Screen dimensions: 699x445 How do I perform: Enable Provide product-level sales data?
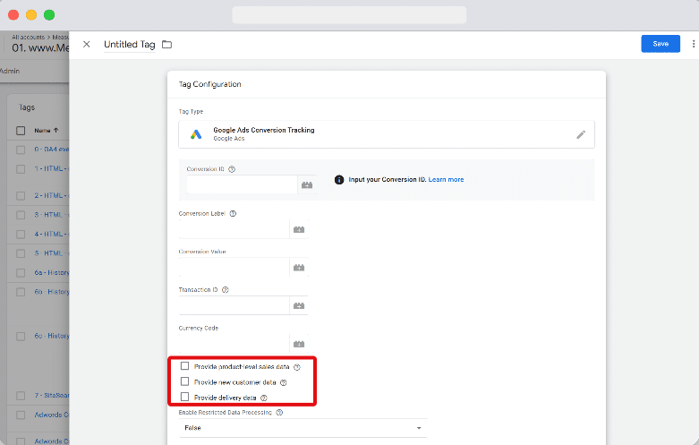point(184,366)
